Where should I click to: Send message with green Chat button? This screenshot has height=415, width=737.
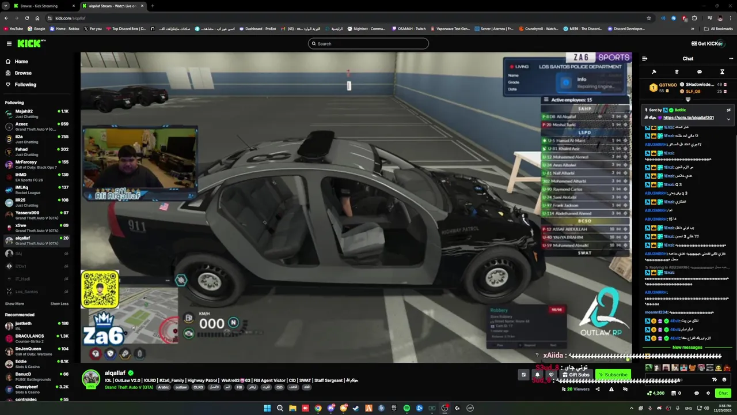(723, 393)
